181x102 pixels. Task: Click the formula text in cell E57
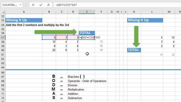coord(90,37)
